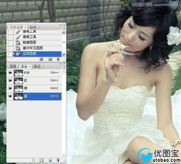This screenshot has height=164, width=181.
Task: Toggle visibility of the 绿 channel
Action: tap(10, 88)
